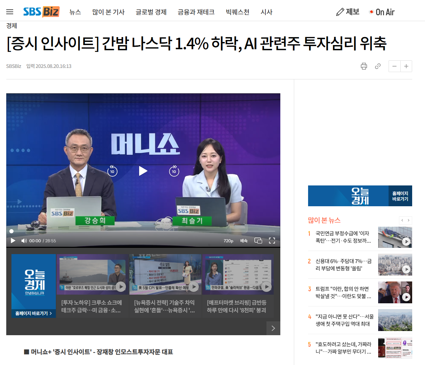Open news item 지금 아니면 못 산다

[345, 320]
